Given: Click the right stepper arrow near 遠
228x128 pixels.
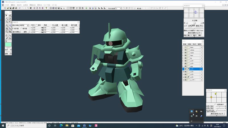Looking at the screenshot, I should pyautogui.click(x=201, y=23).
